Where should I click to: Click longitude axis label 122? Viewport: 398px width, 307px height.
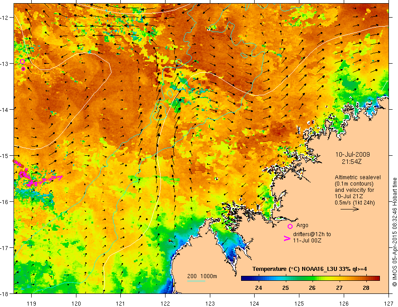165,303
